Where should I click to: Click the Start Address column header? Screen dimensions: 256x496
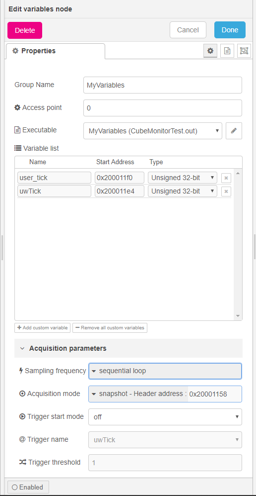pyautogui.click(x=115, y=162)
